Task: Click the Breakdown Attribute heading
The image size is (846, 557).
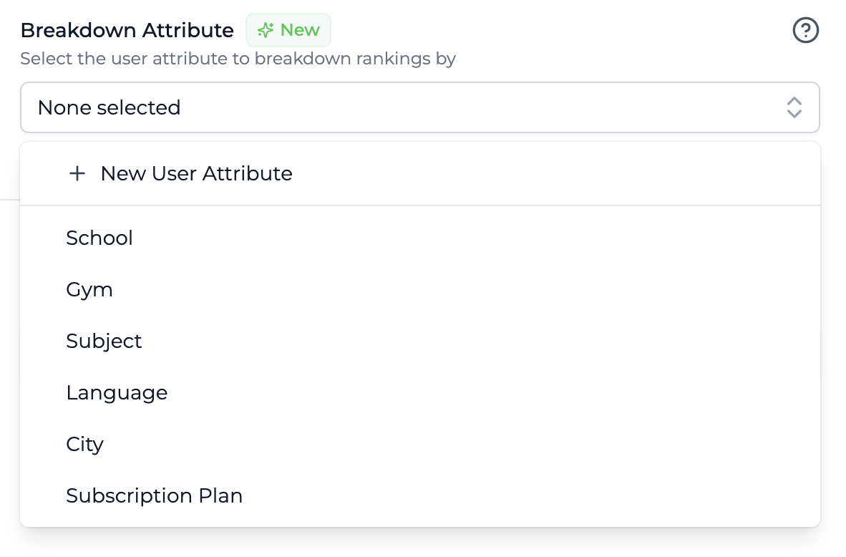Action: (x=127, y=30)
